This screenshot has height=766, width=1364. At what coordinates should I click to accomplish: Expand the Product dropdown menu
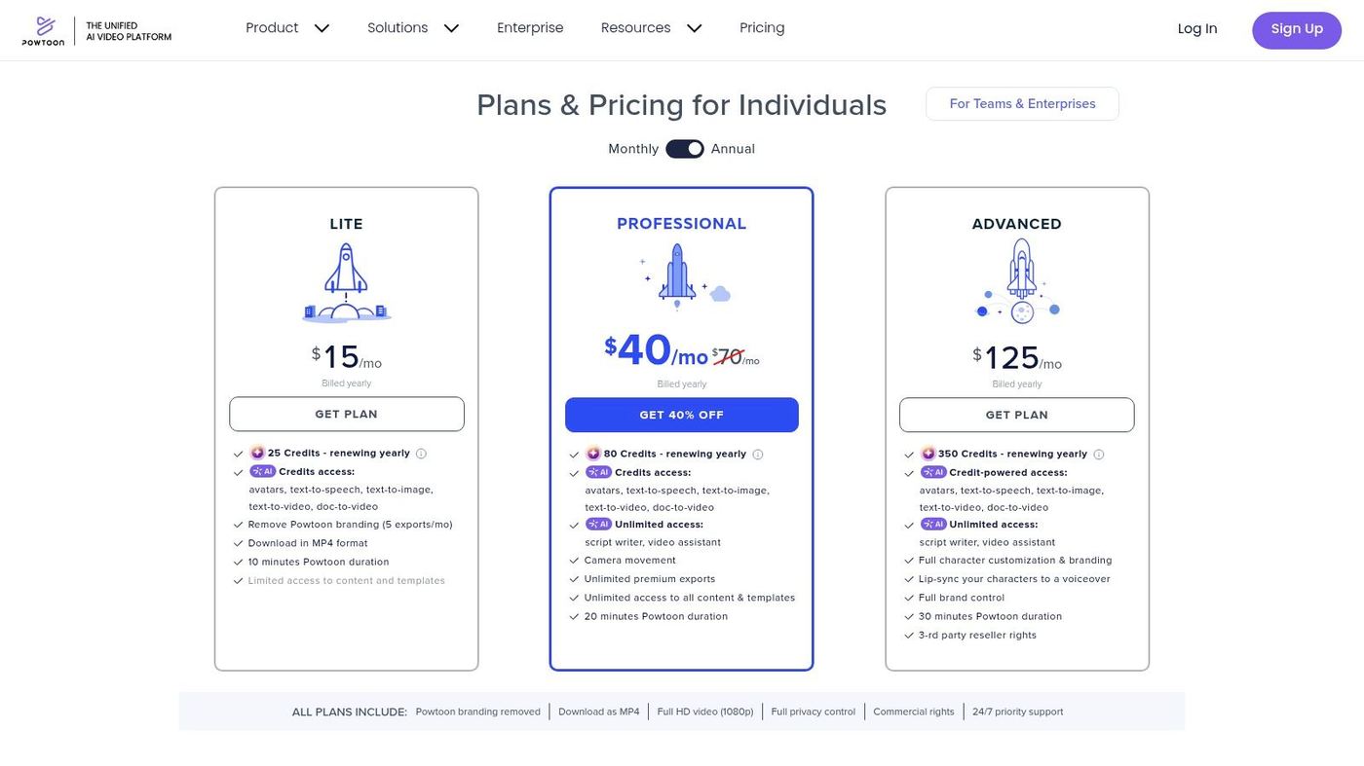(x=287, y=28)
